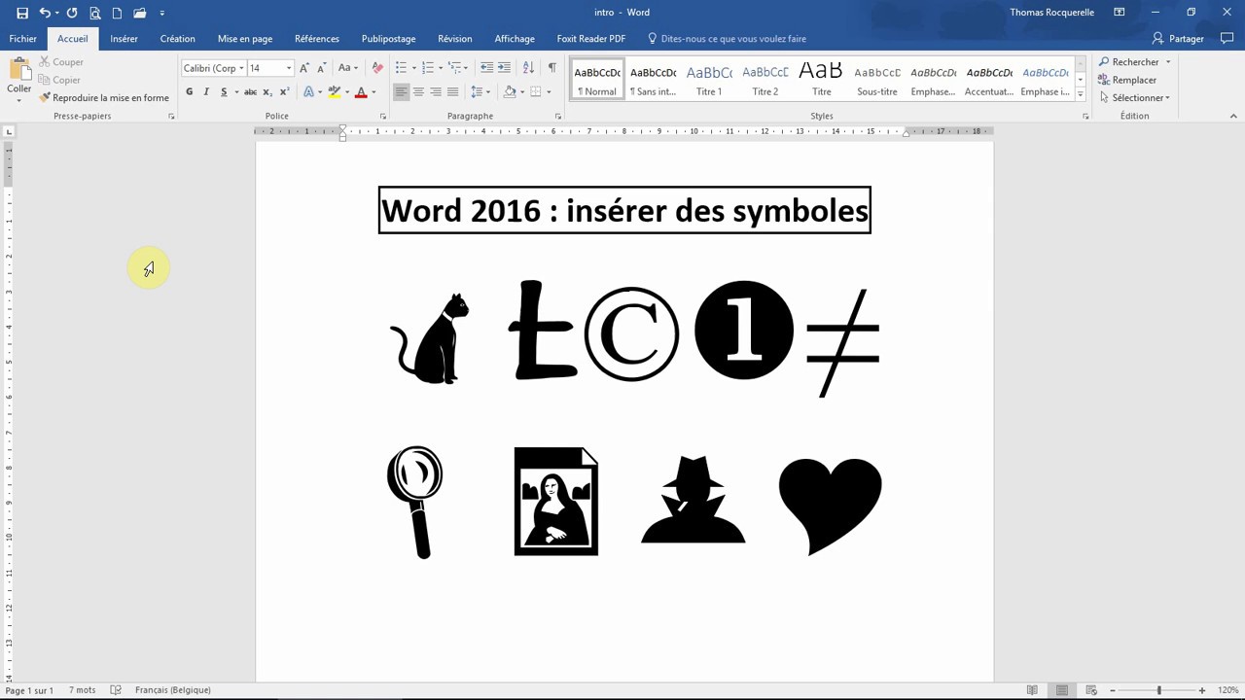Open the borders dropdown arrow
The width and height of the screenshot is (1245, 700).
pyautogui.click(x=550, y=92)
